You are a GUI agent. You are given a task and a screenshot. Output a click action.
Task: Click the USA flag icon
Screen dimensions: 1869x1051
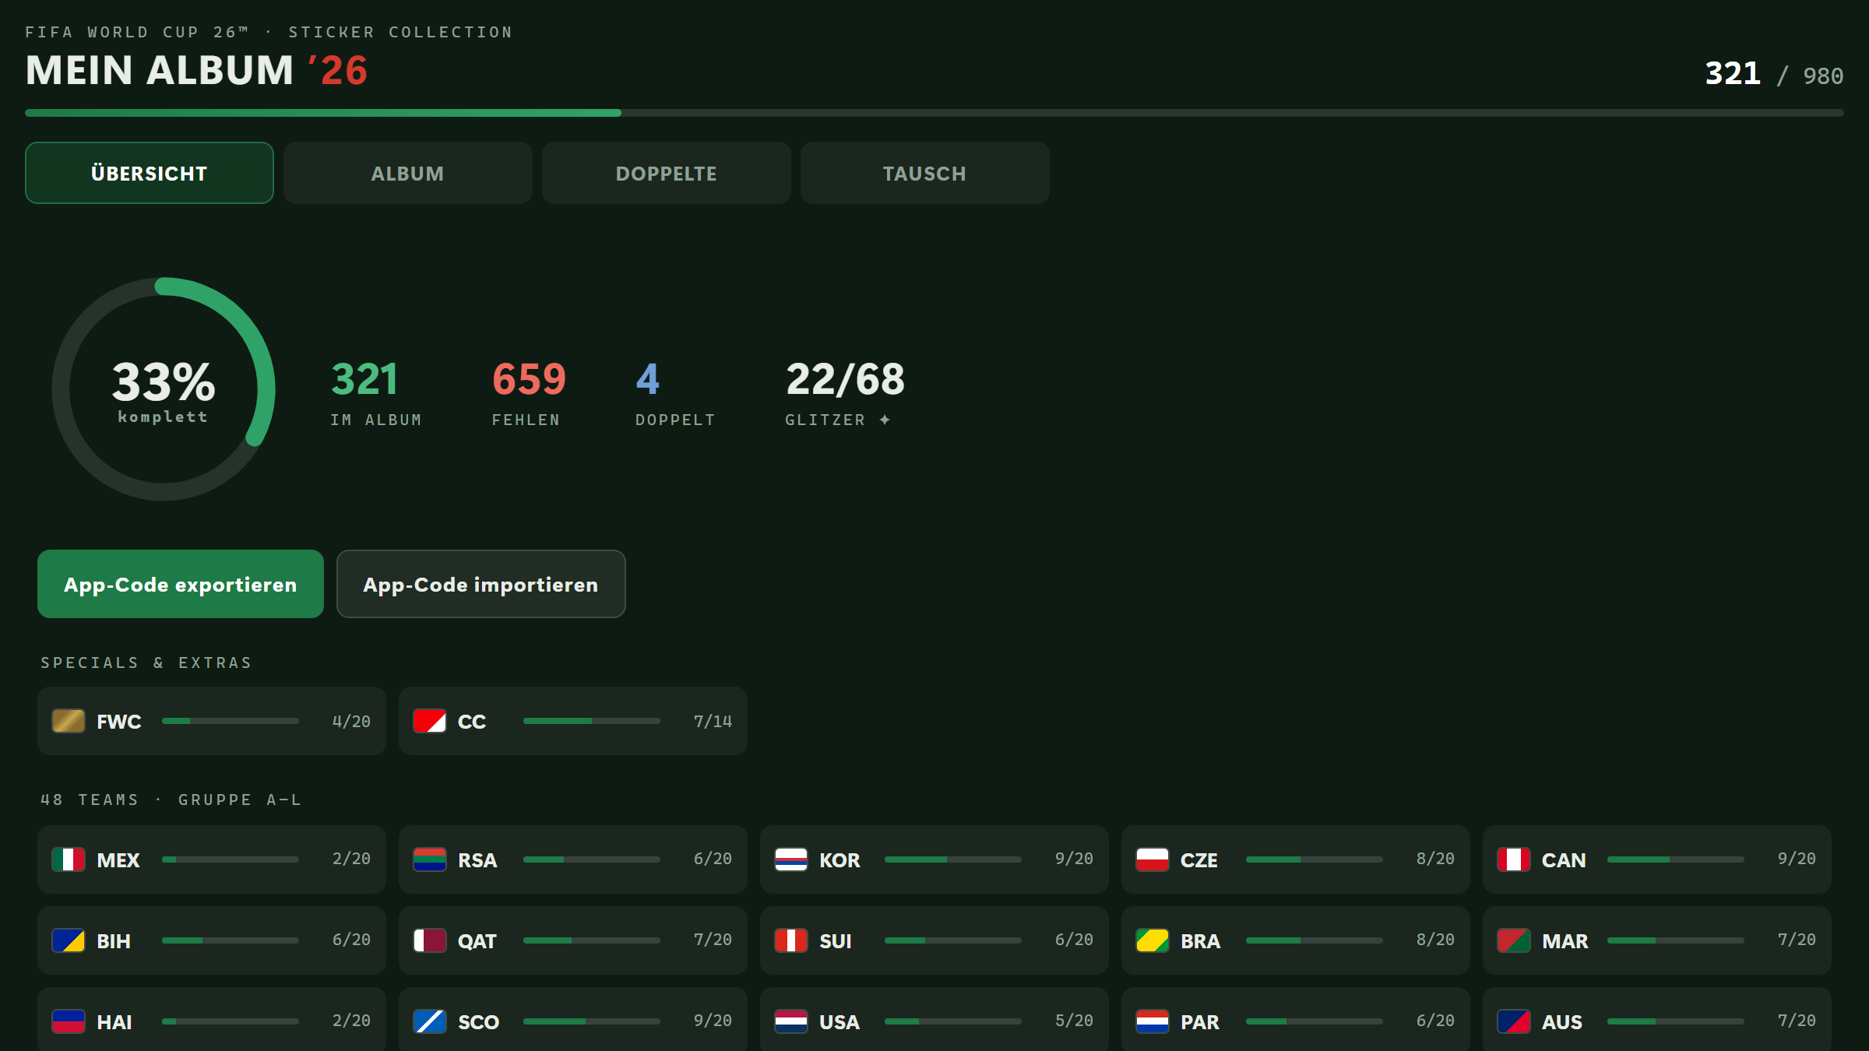pos(791,1021)
